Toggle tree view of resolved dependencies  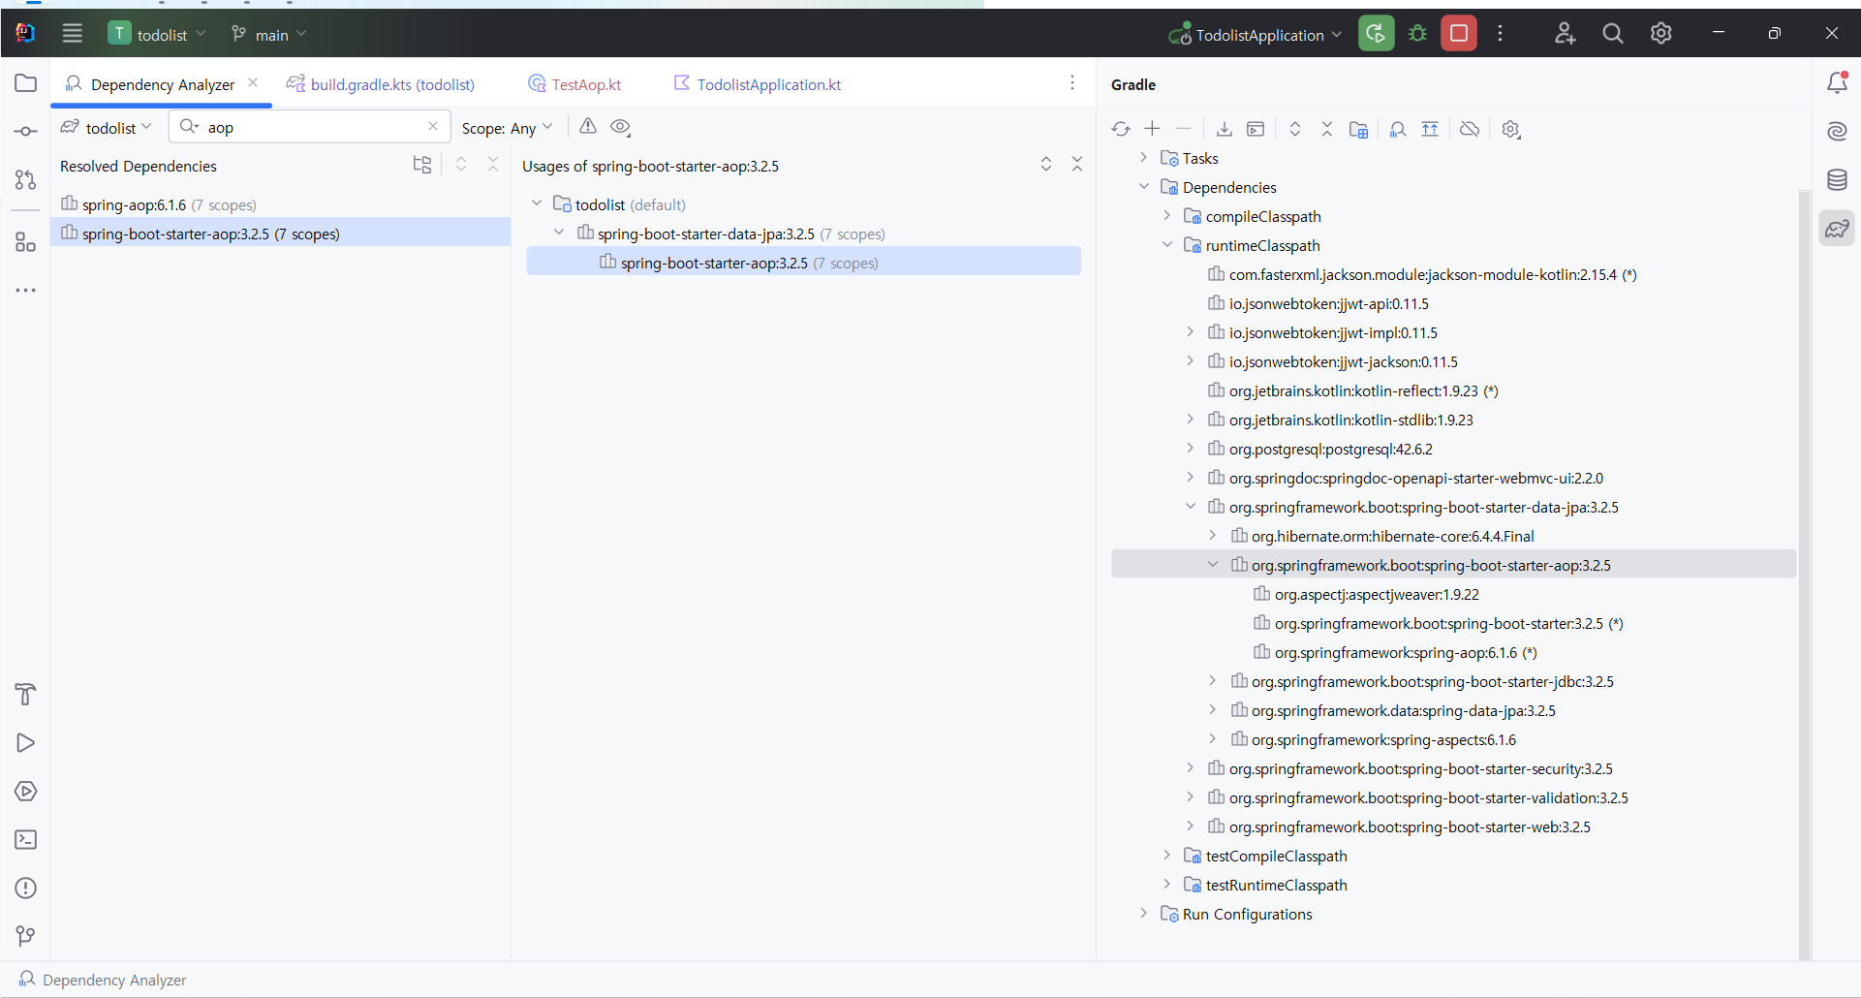pos(421,165)
